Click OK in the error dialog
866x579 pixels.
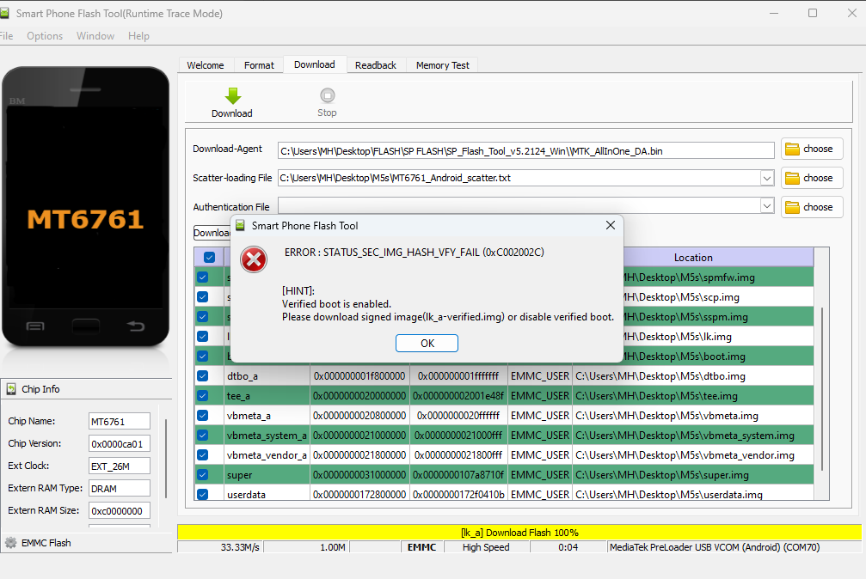tap(427, 344)
